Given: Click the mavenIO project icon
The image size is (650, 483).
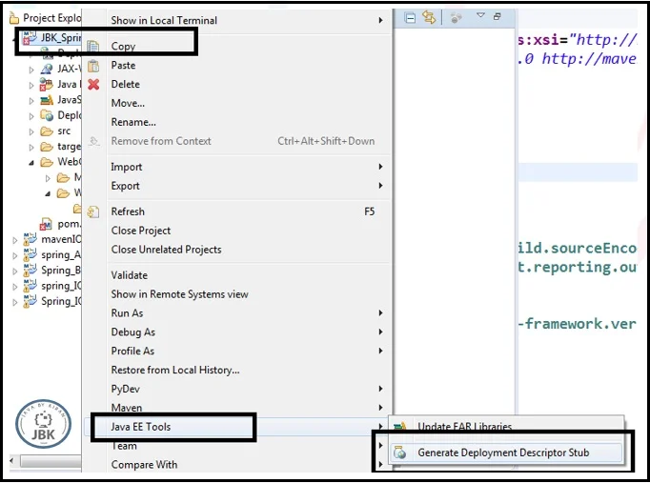Looking at the screenshot, I should (30, 239).
